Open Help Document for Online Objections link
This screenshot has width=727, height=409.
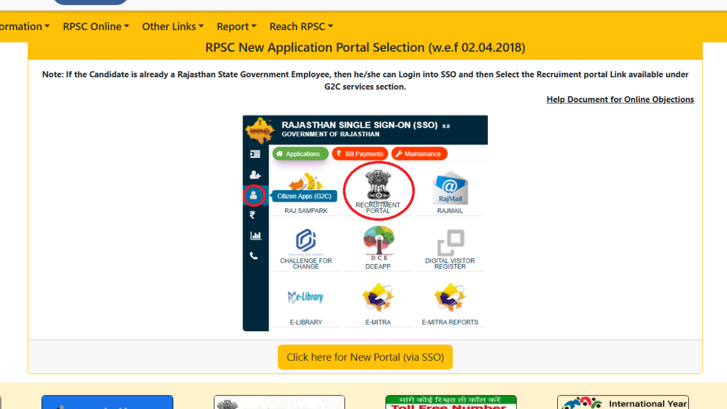click(620, 99)
